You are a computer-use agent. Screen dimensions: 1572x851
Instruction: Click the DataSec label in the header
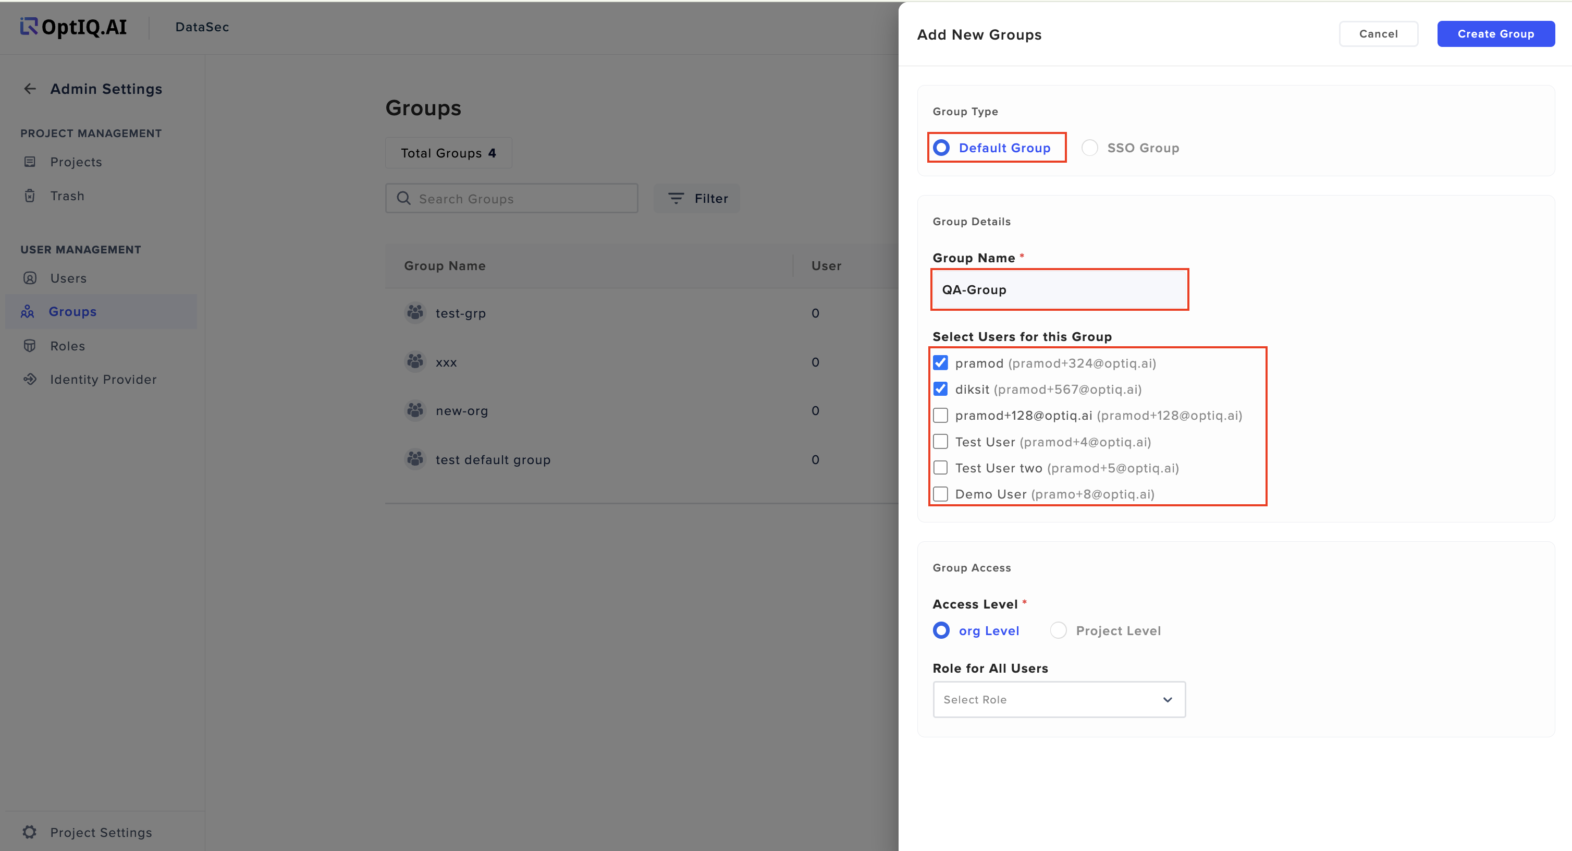tap(202, 27)
